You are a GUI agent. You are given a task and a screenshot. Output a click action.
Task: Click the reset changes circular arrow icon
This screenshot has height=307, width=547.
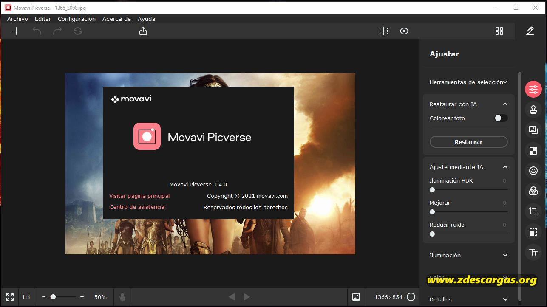(78, 31)
